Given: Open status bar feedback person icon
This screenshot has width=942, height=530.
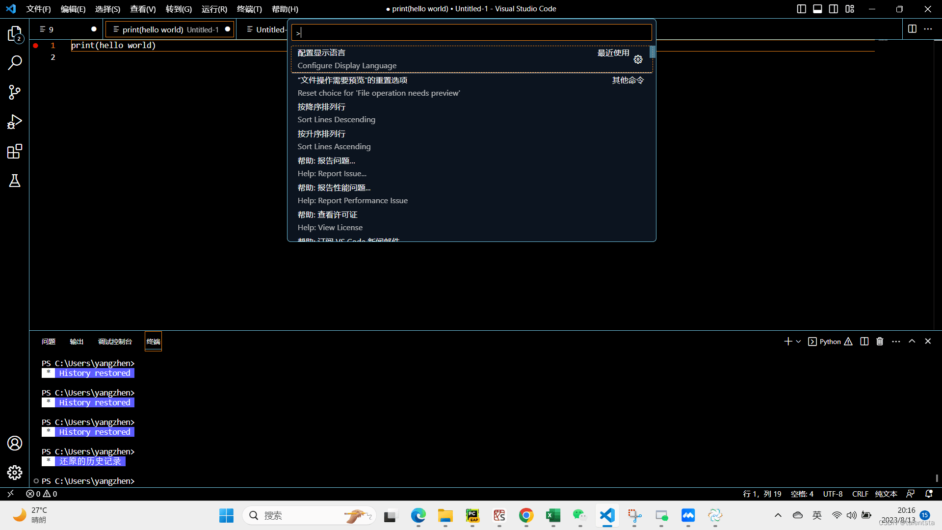Looking at the screenshot, I should click(x=911, y=494).
